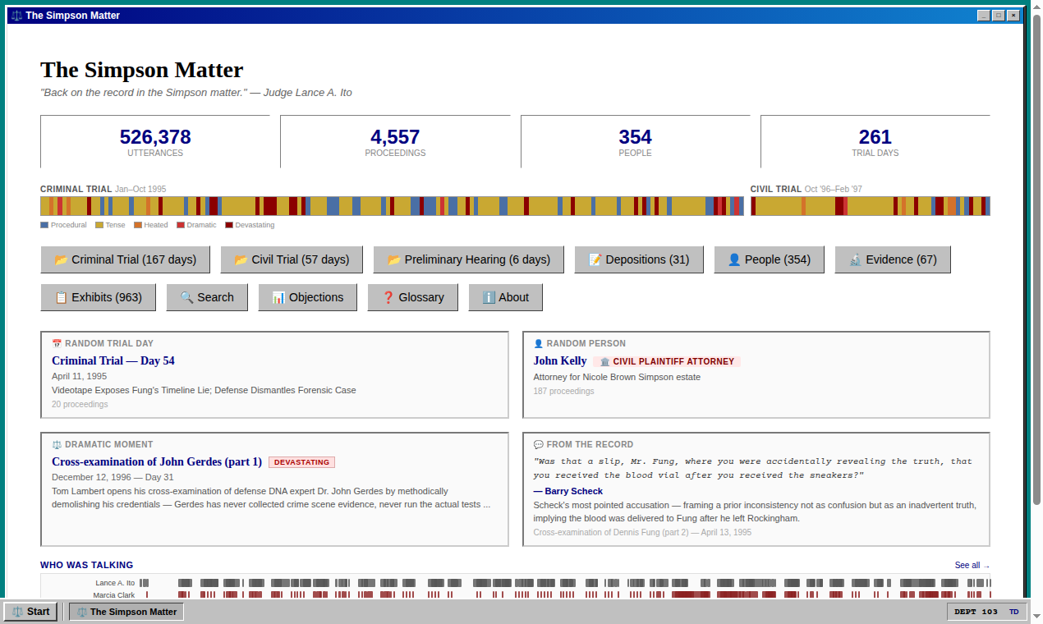
Task: Click the Heated orange legend swatch
Action: click(x=138, y=225)
